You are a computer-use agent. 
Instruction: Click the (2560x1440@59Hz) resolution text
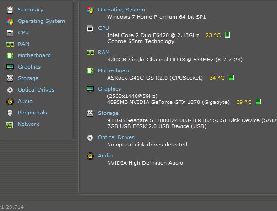[132, 96]
